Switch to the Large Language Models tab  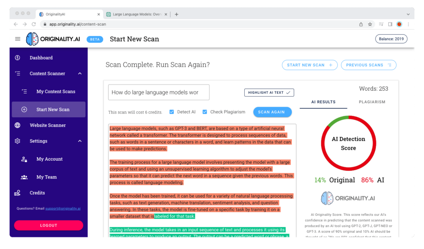[x=137, y=15]
